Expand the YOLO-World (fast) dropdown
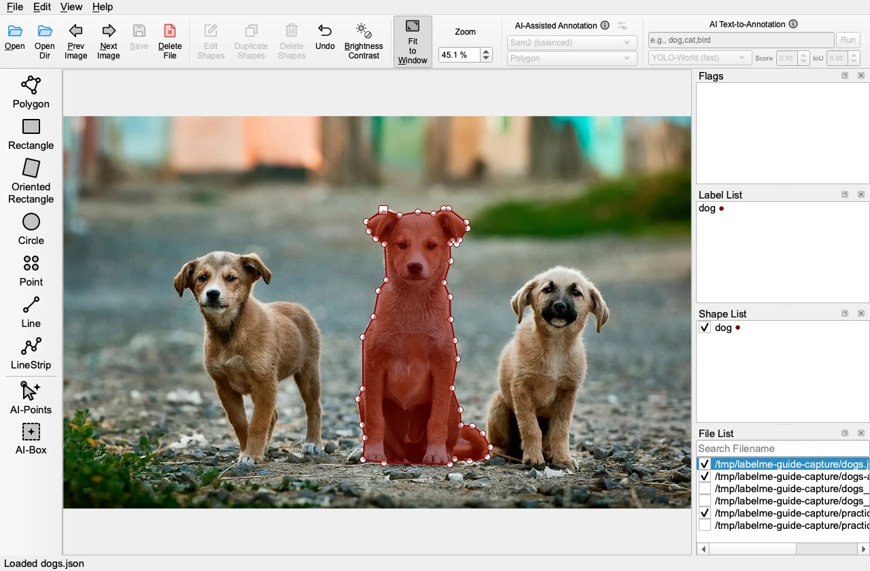 [x=700, y=58]
